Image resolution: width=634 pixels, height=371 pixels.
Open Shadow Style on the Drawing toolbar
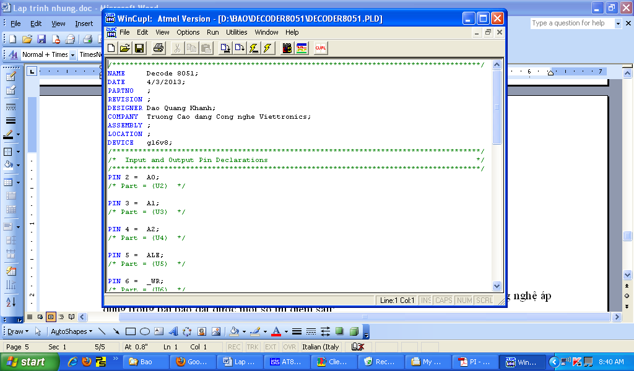(340, 331)
